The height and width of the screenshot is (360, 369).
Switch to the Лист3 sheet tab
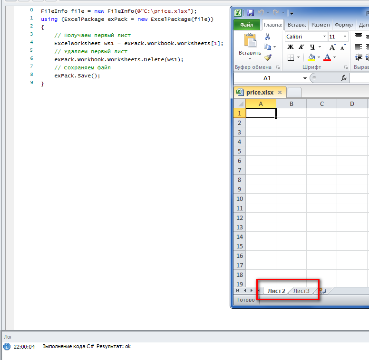[x=301, y=291]
